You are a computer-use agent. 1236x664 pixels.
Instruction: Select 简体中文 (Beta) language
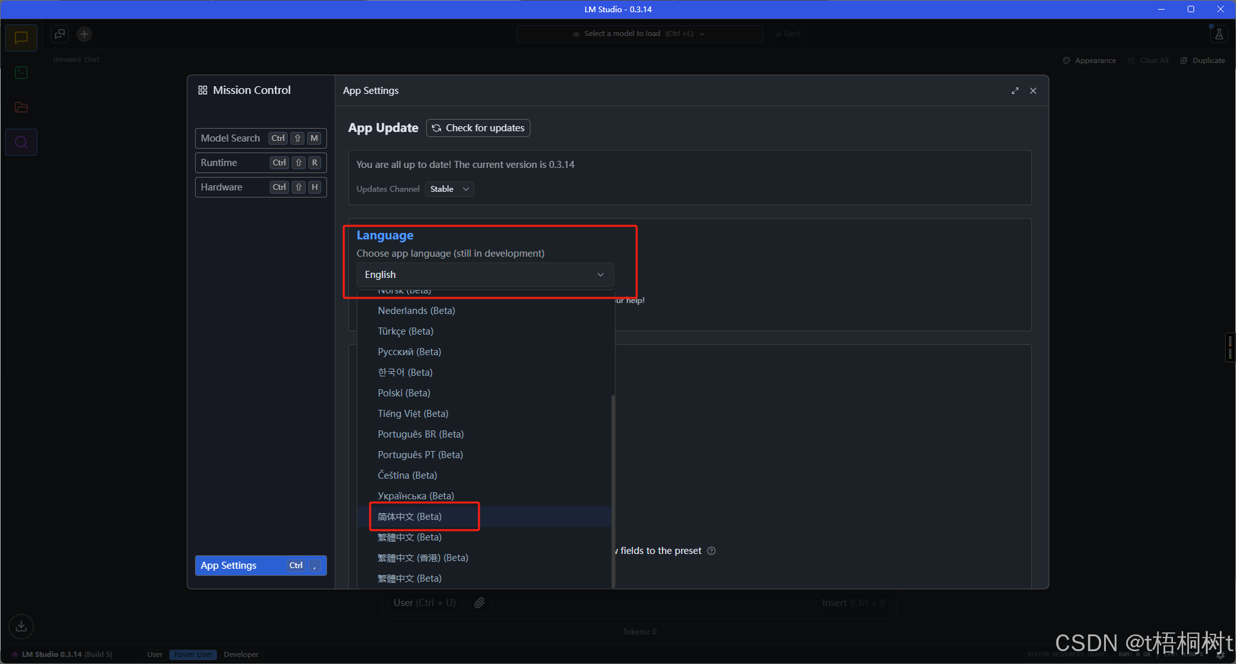point(484,517)
